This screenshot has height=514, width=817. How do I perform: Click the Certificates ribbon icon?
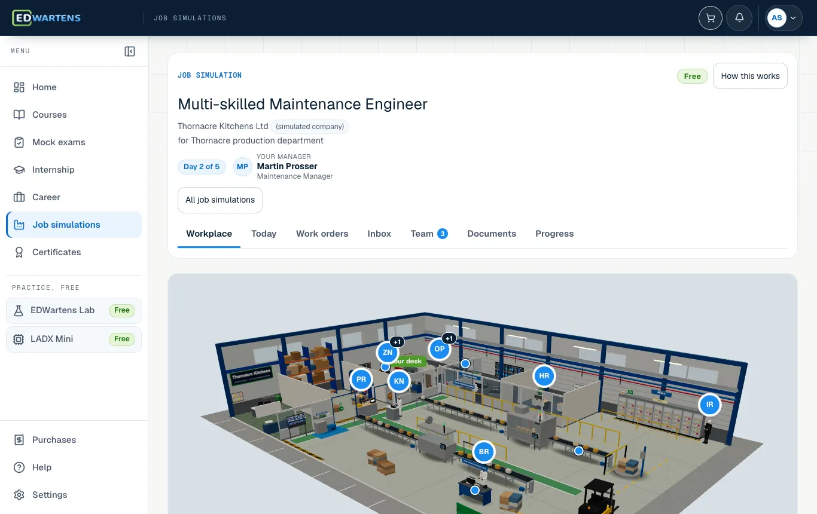point(19,252)
